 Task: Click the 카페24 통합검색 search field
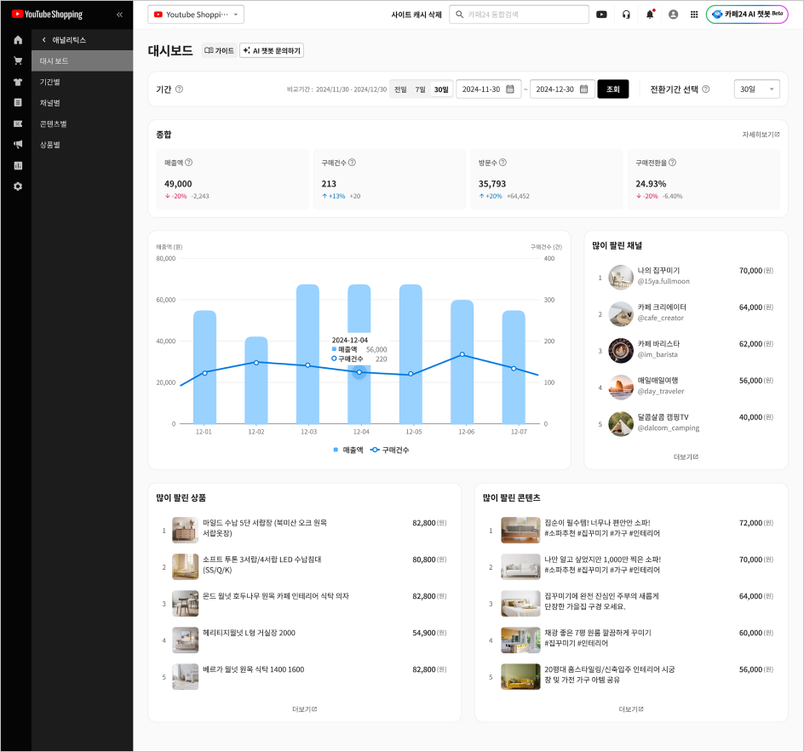(519, 14)
